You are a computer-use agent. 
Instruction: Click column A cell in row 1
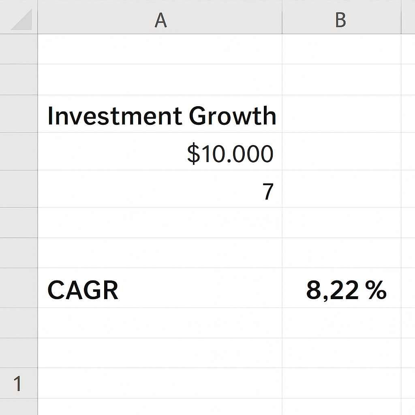coord(160,383)
